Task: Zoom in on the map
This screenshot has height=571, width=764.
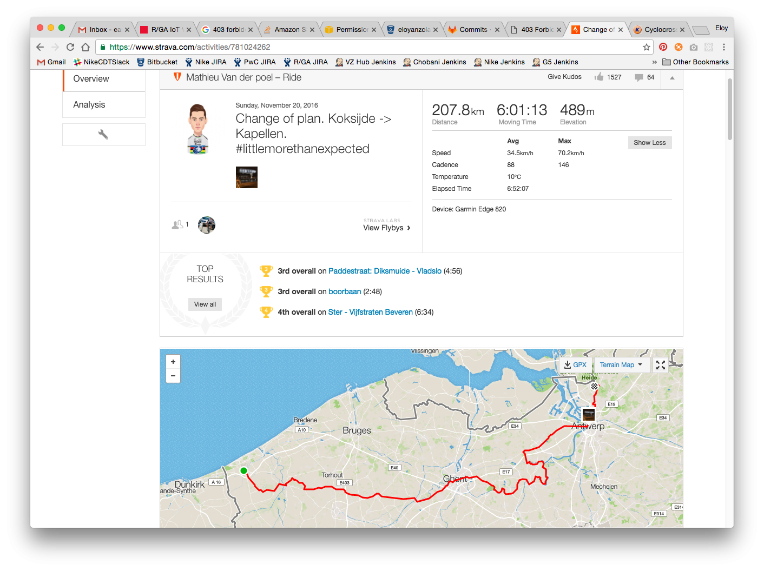Action: tap(173, 362)
